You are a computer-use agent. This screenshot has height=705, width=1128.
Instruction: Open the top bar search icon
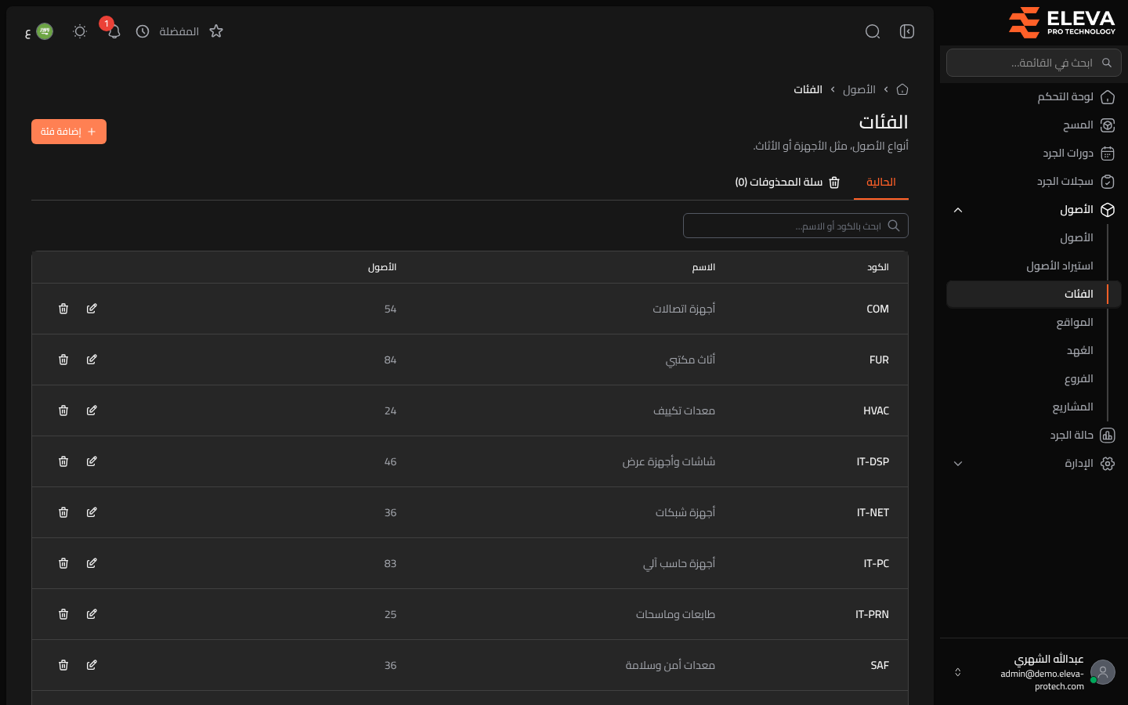tap(873, 31)
